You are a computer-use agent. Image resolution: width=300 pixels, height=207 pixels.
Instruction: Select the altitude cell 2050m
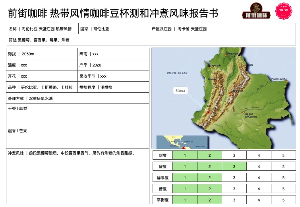pos(42,54)
